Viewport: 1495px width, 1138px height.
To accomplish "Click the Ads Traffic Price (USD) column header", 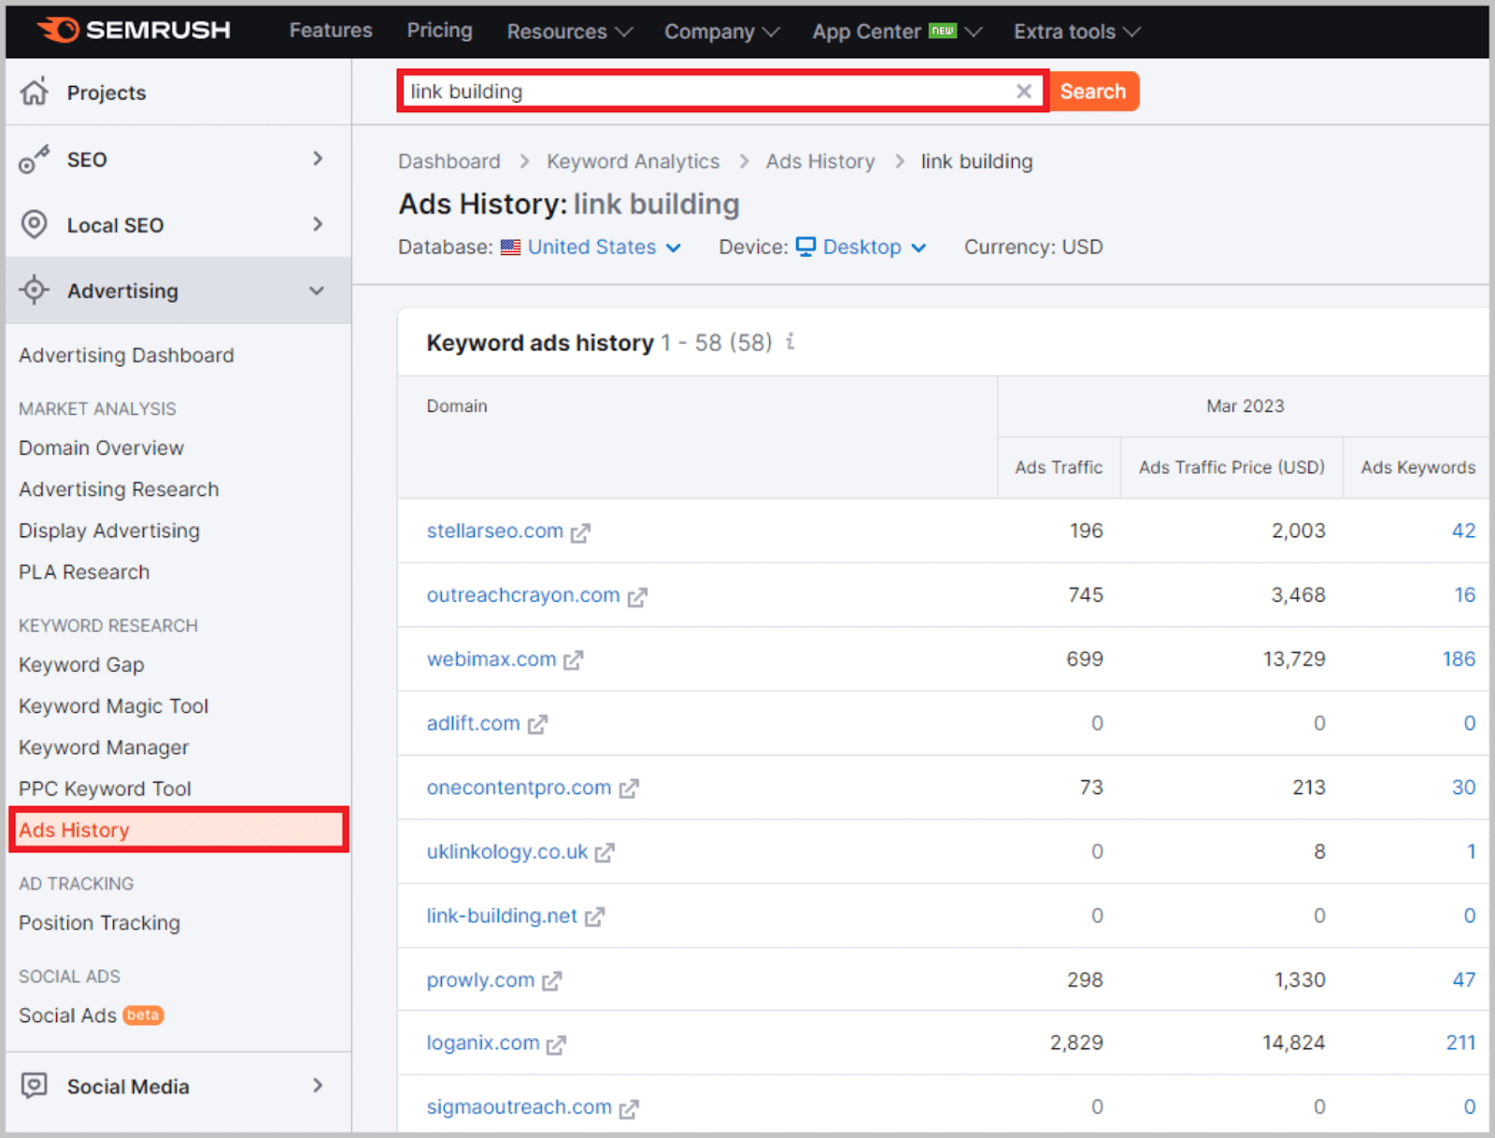I will (x=1232, y=467).
